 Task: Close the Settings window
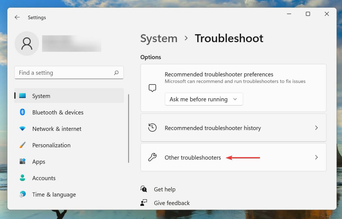coord(327,14)
